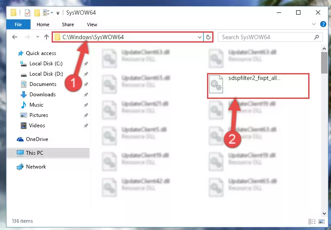Screen dimensions: 331x230
Task: Maximize the SysWOW64 window
Action: (298, 12)
